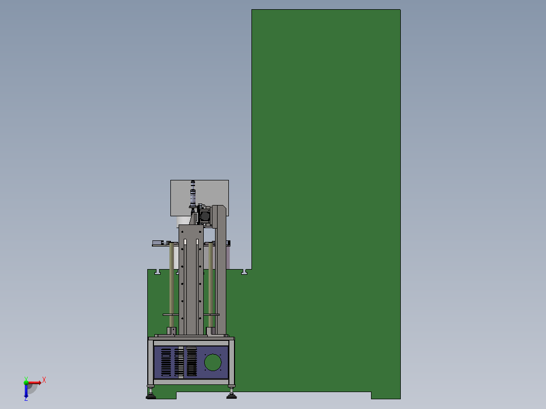Click the red X axis of the orientation triad
This screenshot has height=409, width=546.
coord(35,382)
